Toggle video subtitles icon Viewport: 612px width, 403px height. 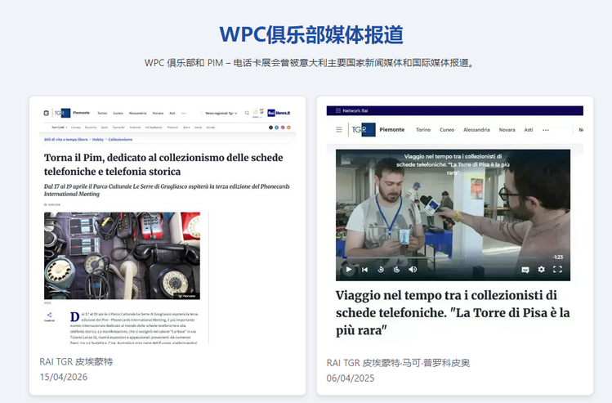525,270
